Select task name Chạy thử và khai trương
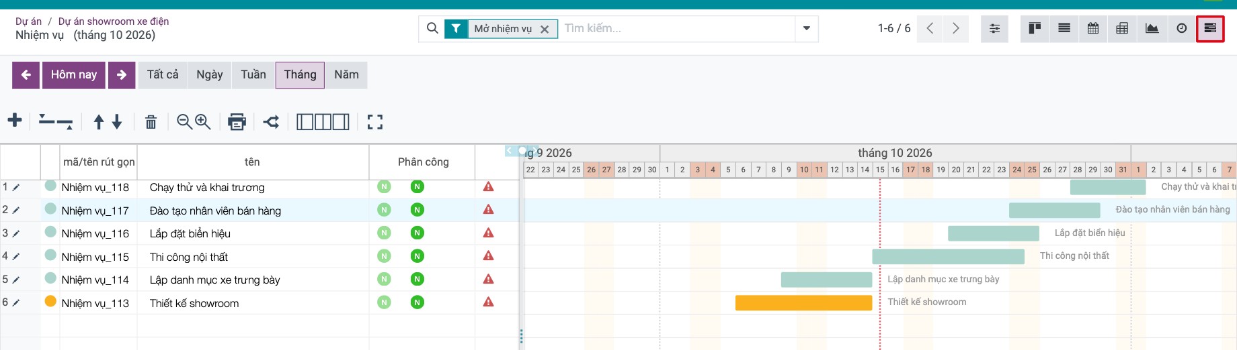Screen dimensions: 1237x350 click(x=207, y=188)
